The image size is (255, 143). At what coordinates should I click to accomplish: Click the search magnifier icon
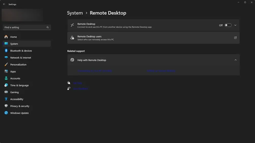47,27
